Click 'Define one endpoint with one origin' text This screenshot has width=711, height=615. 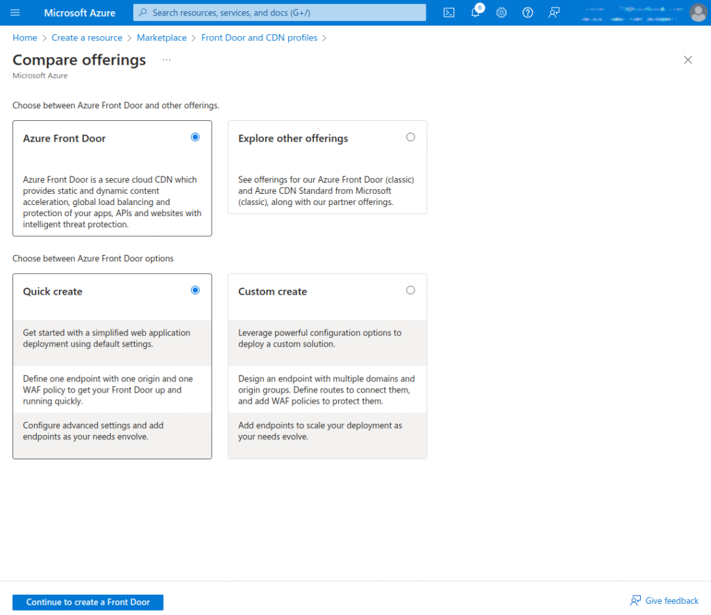108,390
